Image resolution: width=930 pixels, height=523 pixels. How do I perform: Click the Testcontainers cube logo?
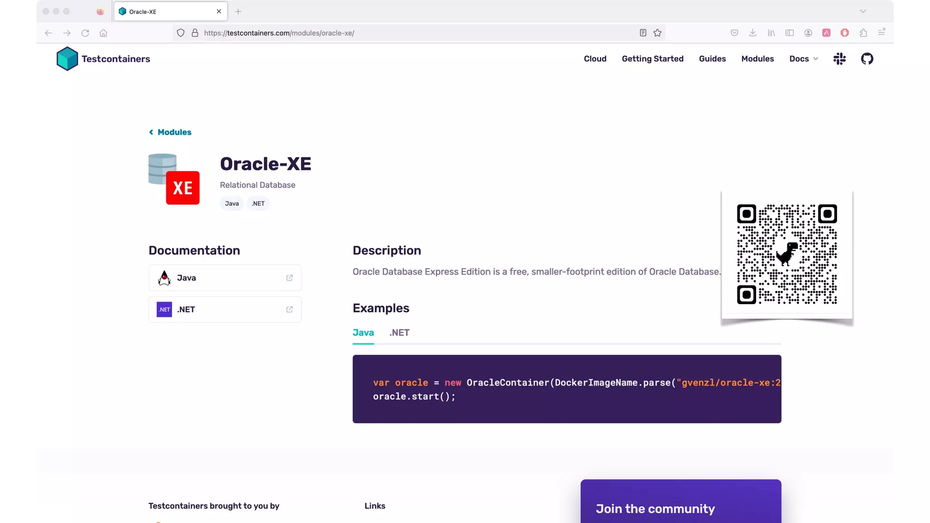tap(67, 59)
